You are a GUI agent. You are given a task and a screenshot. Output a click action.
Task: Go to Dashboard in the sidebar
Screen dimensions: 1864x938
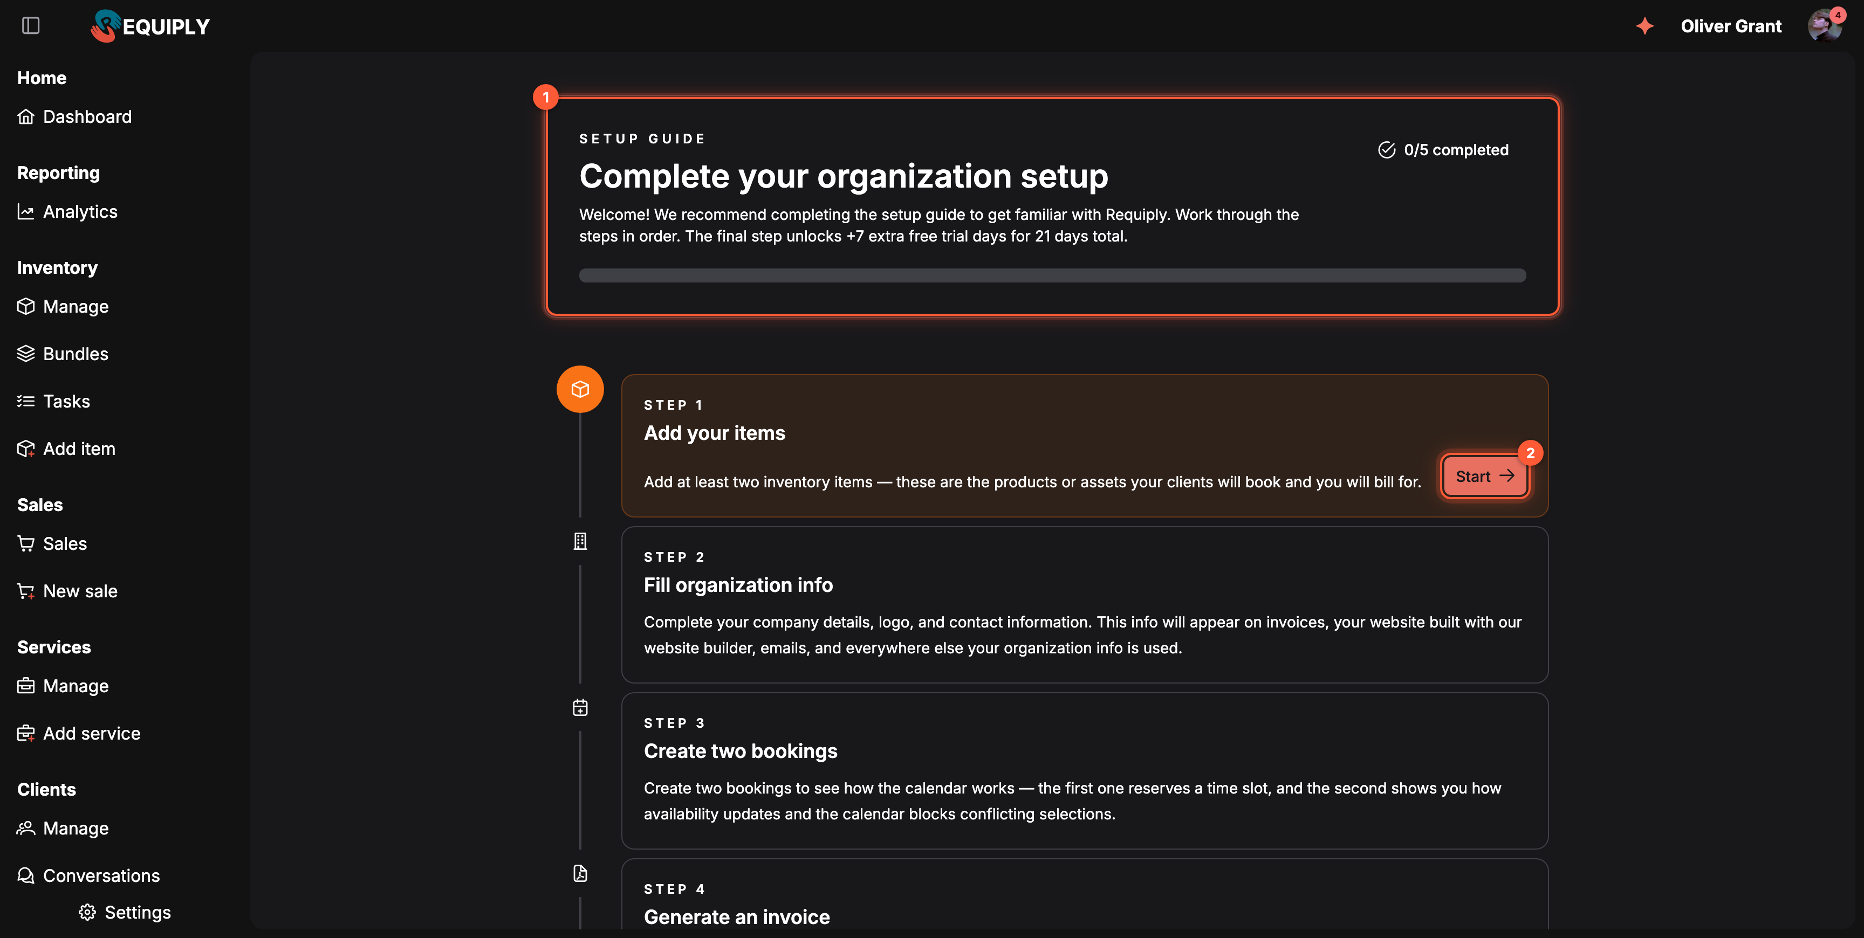coord(74,116)
